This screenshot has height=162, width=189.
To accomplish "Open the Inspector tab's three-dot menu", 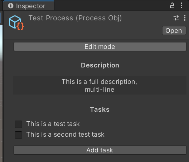I will pyautogui.click(x=181, y=5).
